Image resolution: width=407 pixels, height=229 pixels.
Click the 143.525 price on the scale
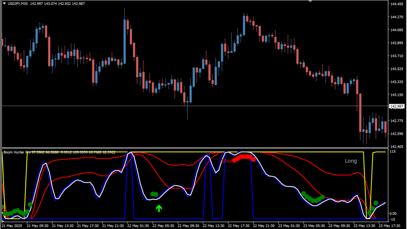(x=397, y=69)
